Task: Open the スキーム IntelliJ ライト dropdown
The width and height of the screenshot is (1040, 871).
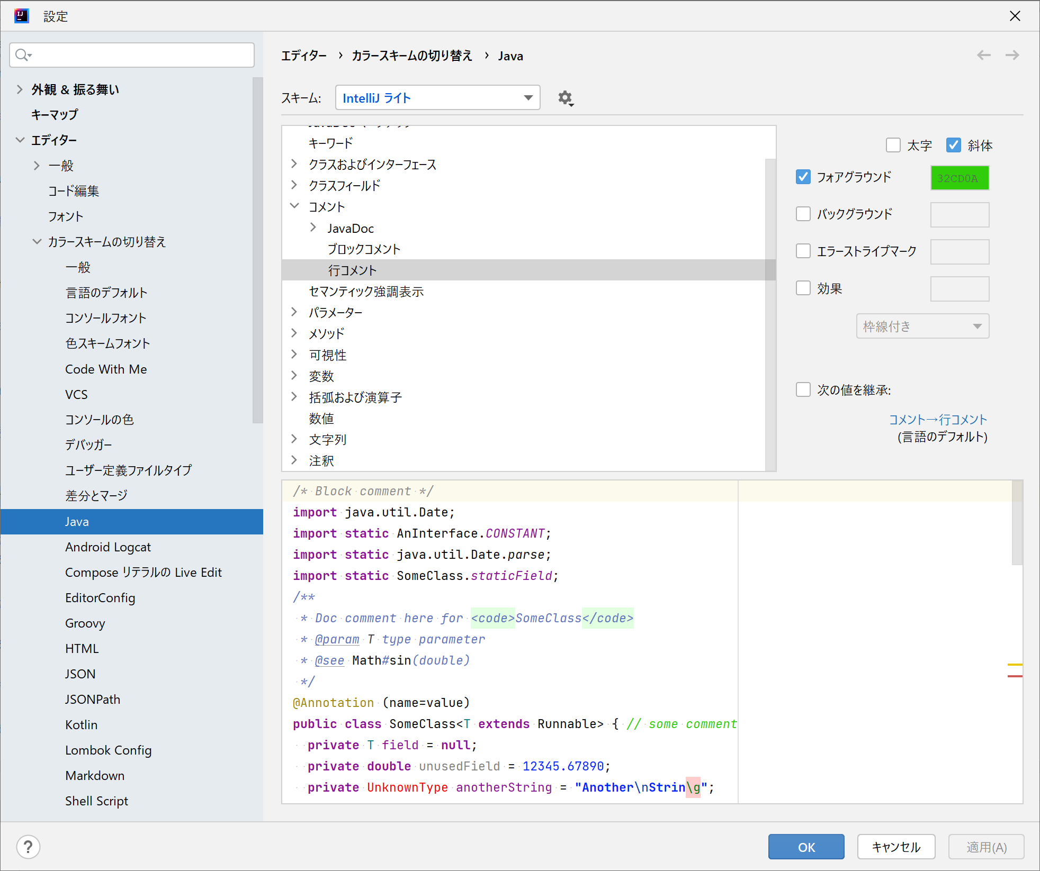Action: tap(437, 97)
